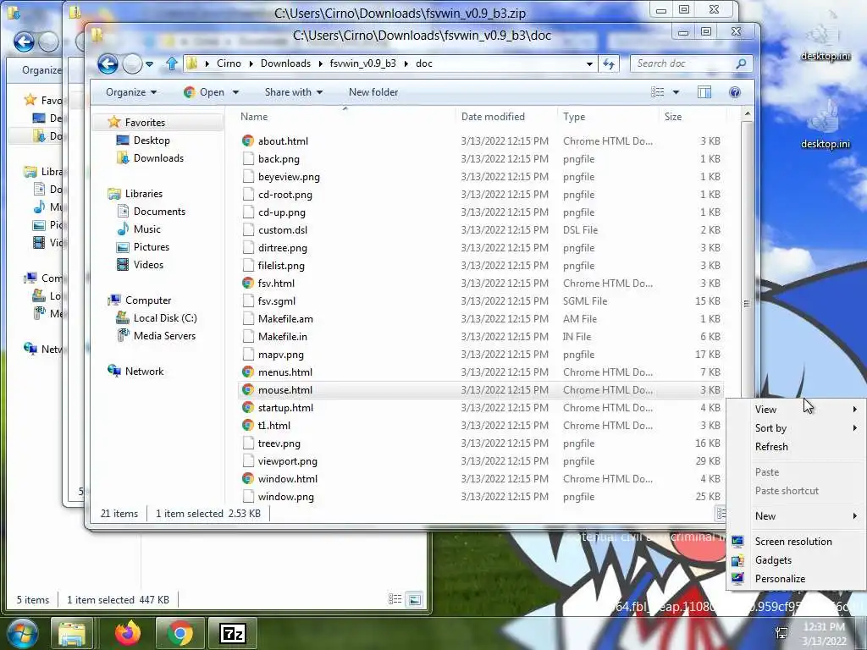Image resolution: width=867 pixels, height=650 pixels.
Task: Click file icon of custom.dsl
Action: pos(248,230)
